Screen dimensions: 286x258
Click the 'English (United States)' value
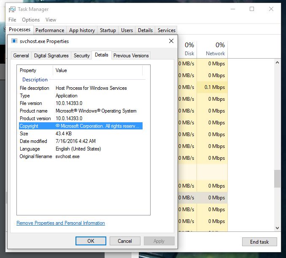point(78,149)
